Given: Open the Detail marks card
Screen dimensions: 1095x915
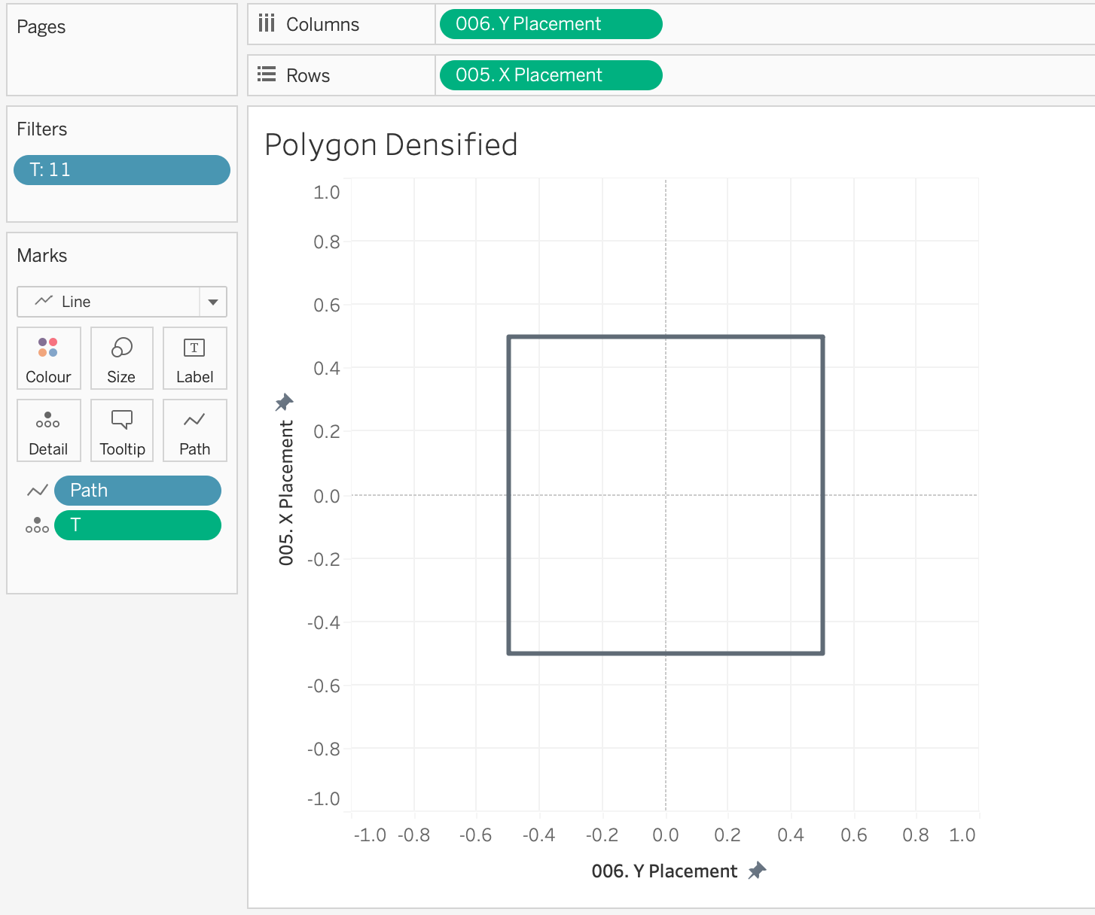Looking at the screenshot, I should coord(48,430).
